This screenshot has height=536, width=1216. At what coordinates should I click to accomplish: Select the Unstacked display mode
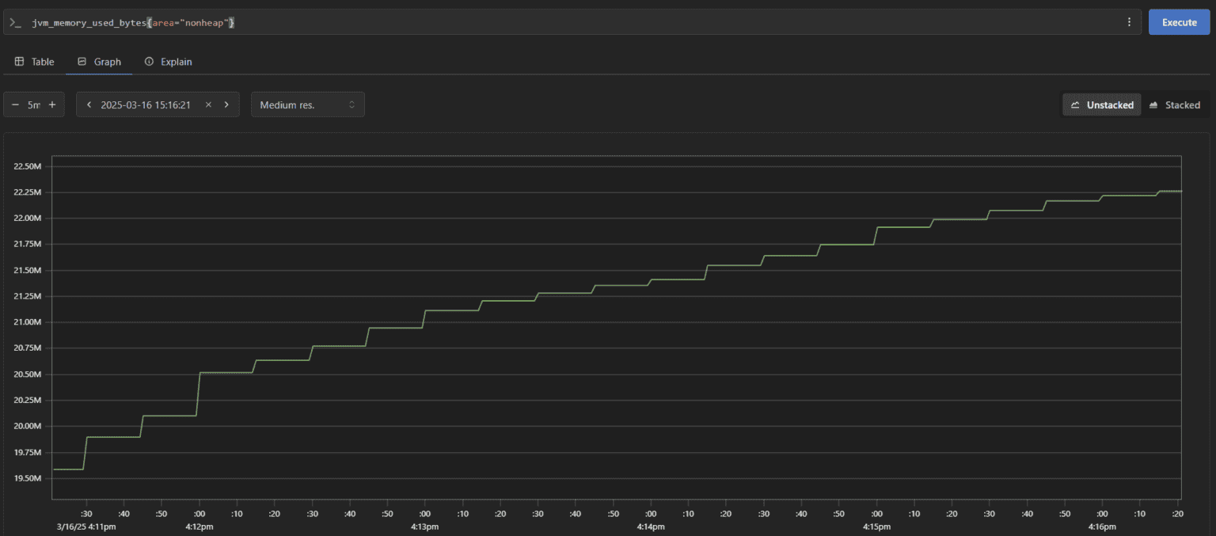1102,105
